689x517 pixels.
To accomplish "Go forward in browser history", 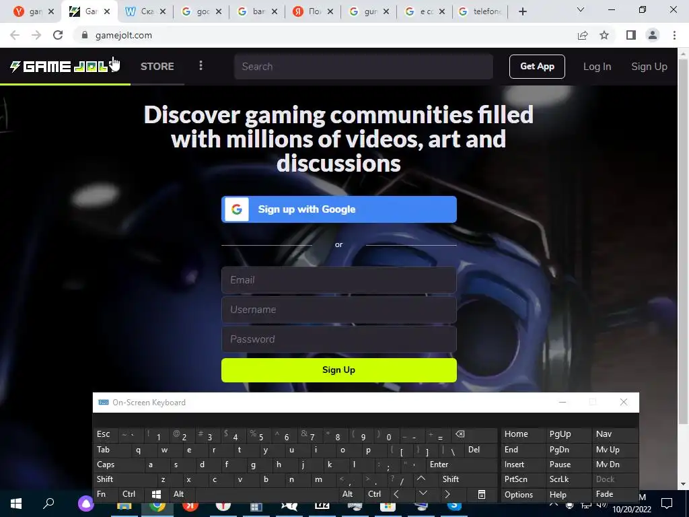I will coord(36,35).
